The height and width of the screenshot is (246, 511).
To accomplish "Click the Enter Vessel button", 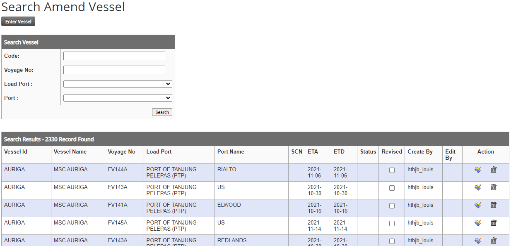I will click(18, 21).
